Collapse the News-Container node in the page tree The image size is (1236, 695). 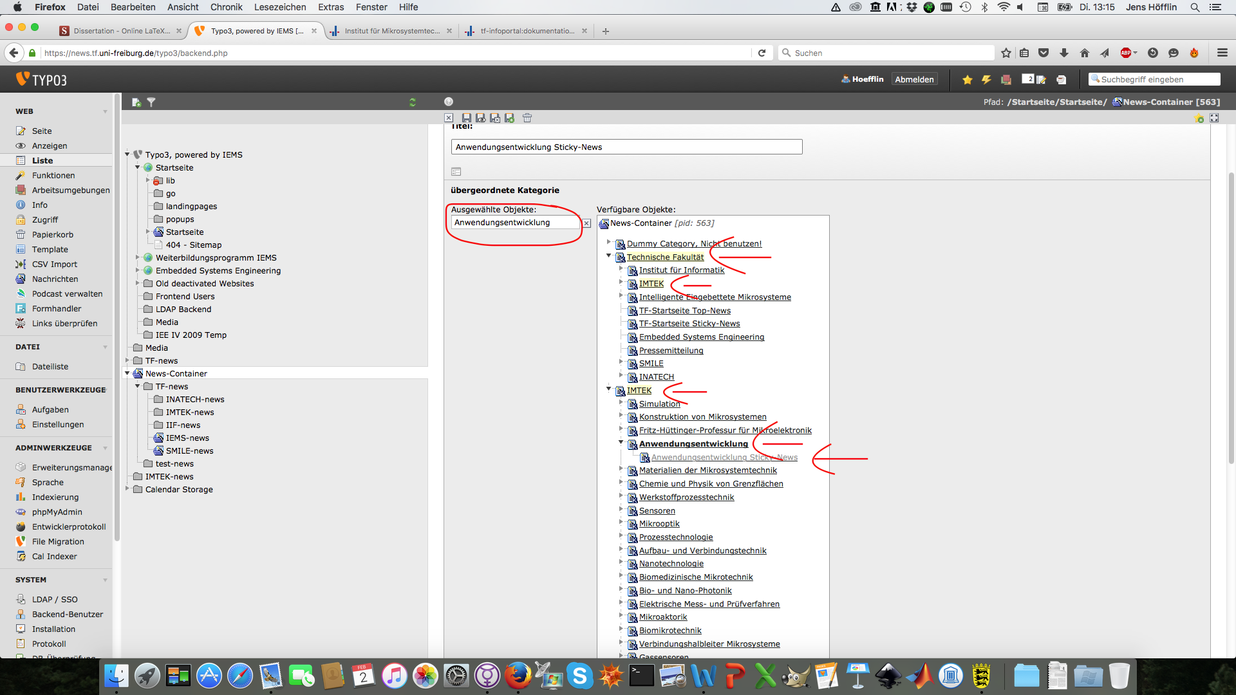click(x=127, y=373)
